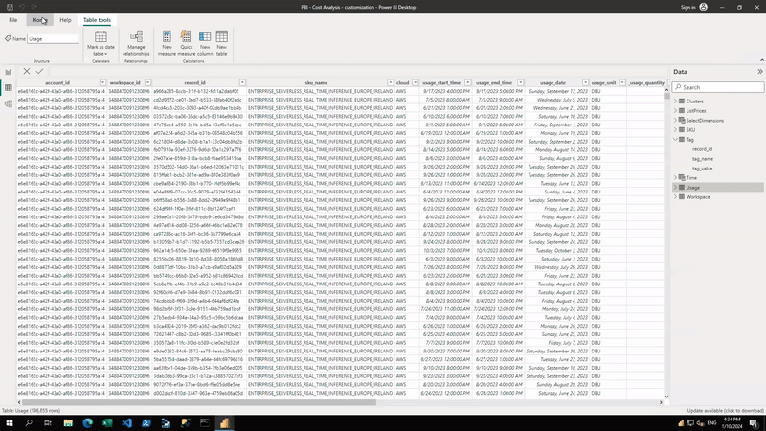Open Manage relationships

[x=137, y=39]
